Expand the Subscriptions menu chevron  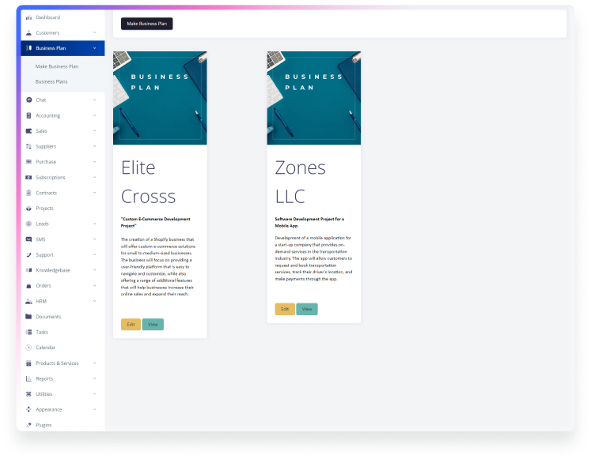[x=95, y=177]
